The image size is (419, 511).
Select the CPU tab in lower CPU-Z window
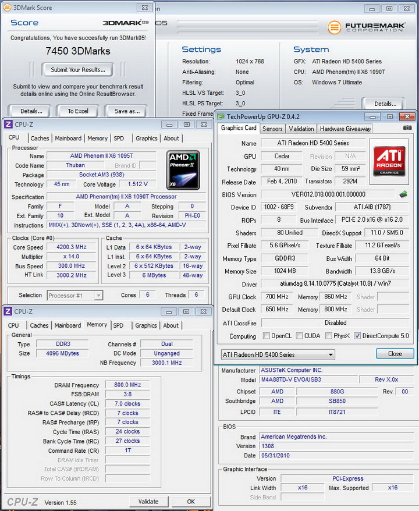[13, 325]
